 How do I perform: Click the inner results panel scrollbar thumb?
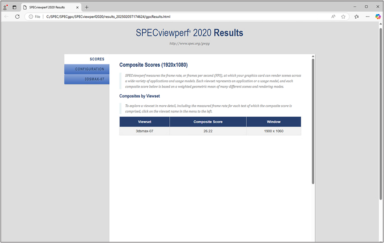(x=313, y=121)
